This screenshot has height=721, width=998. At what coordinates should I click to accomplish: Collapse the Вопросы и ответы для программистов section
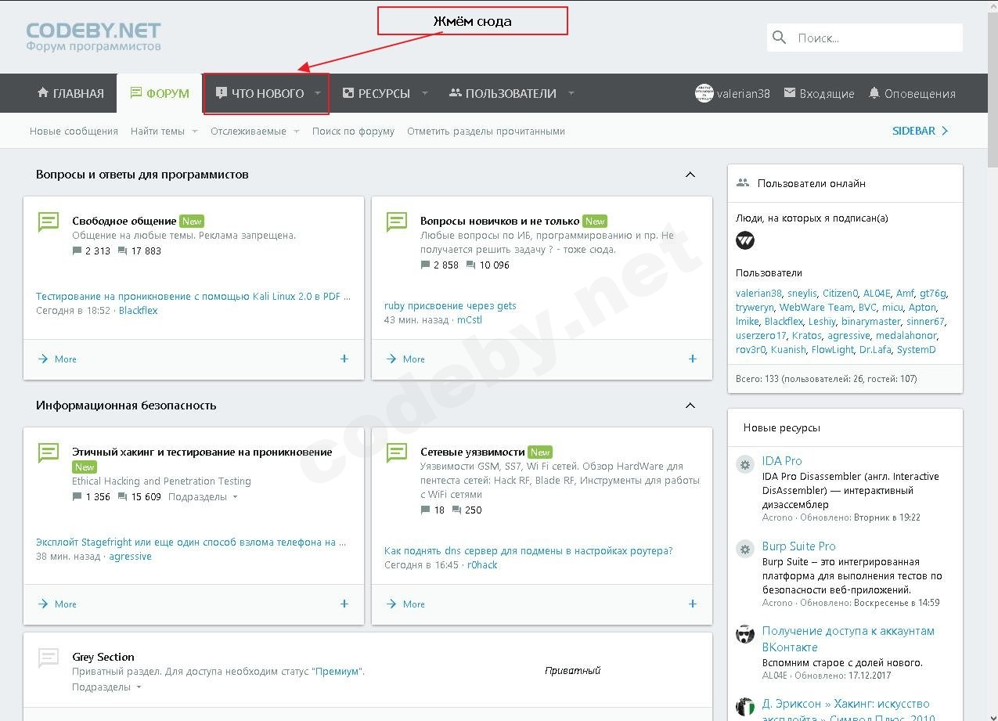[690, 175]
